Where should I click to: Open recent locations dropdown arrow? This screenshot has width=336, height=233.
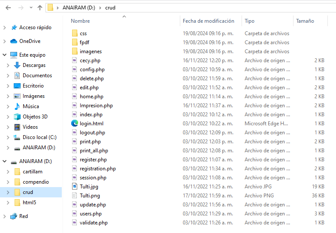pos(30,8)
